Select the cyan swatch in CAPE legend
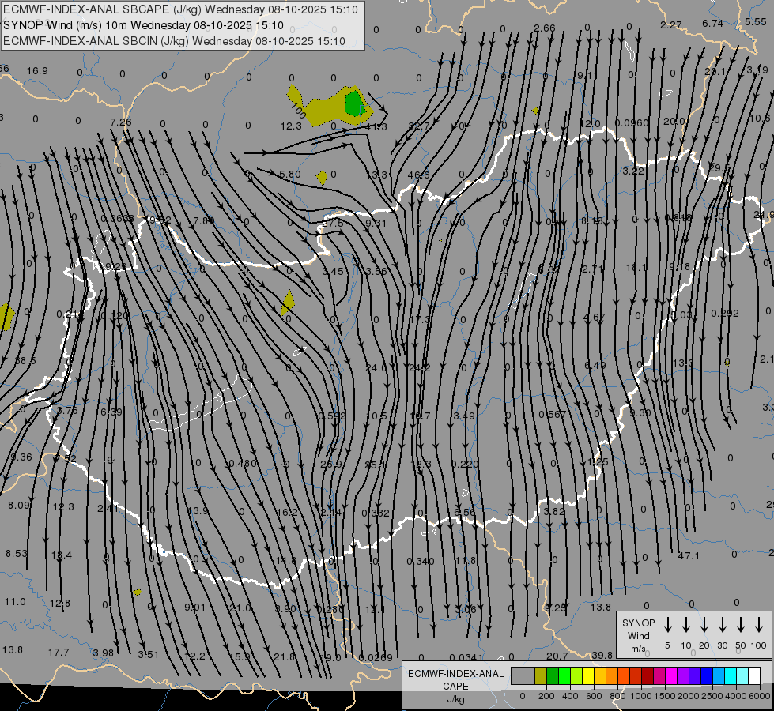The image size is (774, 711). [x=731, y=675]
